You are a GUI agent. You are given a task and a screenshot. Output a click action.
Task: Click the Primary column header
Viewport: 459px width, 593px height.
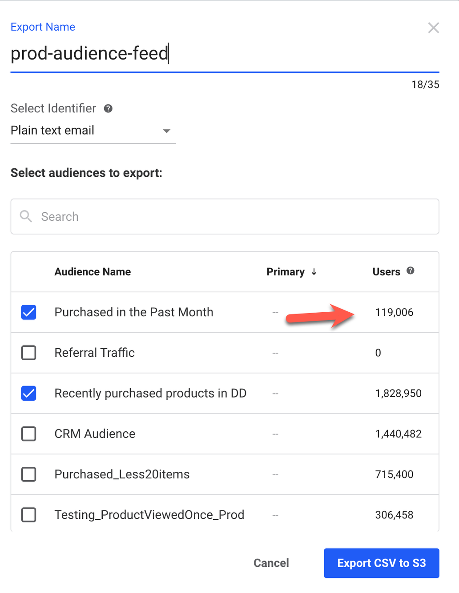(x=286, y=272)
